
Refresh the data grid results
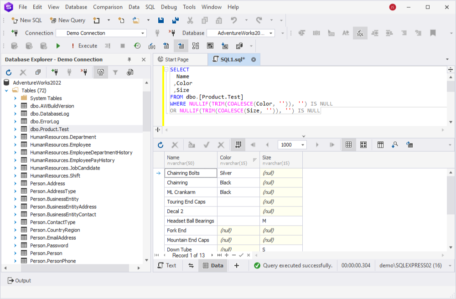161,144
